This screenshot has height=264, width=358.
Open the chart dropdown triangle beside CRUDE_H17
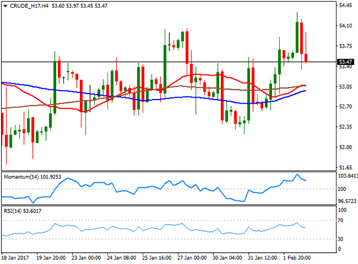point(5,6)
